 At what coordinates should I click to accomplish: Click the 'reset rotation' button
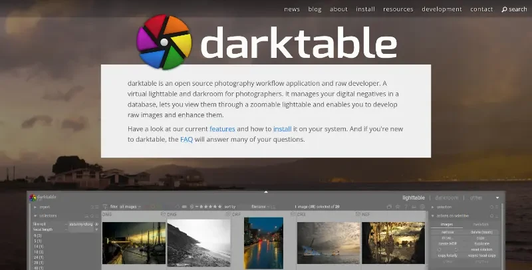click(481, 249)
